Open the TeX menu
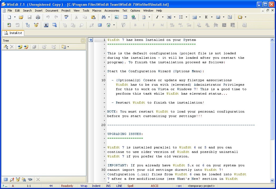Viewport: 276px width, 189px height. (x=125, y=11)
